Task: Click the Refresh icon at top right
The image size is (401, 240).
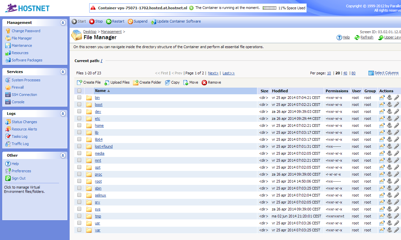Action: click(357, 38)
